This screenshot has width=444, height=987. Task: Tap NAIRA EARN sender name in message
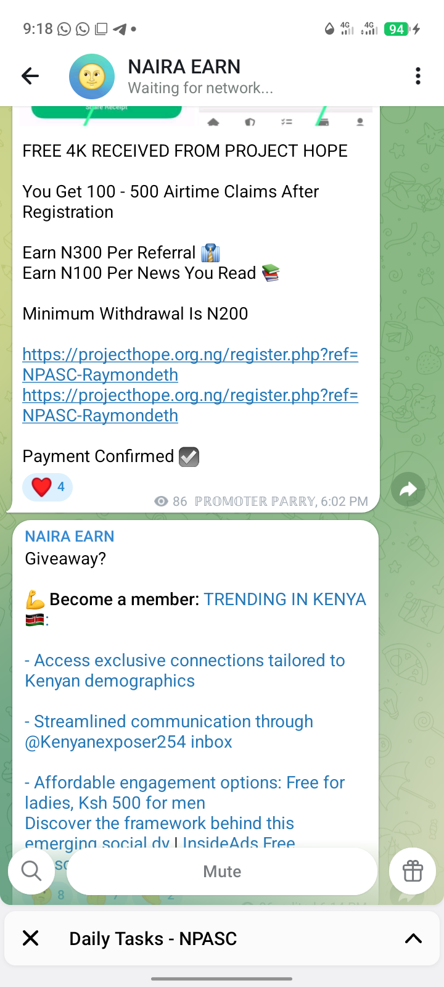(70, 536)
